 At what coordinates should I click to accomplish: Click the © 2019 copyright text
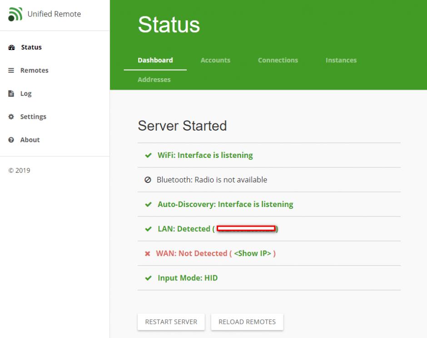click(x=19, y=171)
